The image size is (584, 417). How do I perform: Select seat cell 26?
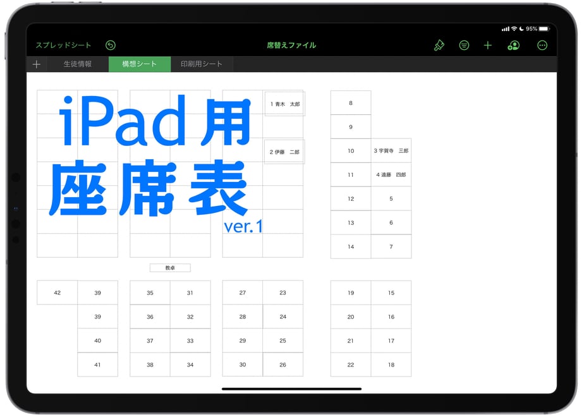tap(283, 365)
